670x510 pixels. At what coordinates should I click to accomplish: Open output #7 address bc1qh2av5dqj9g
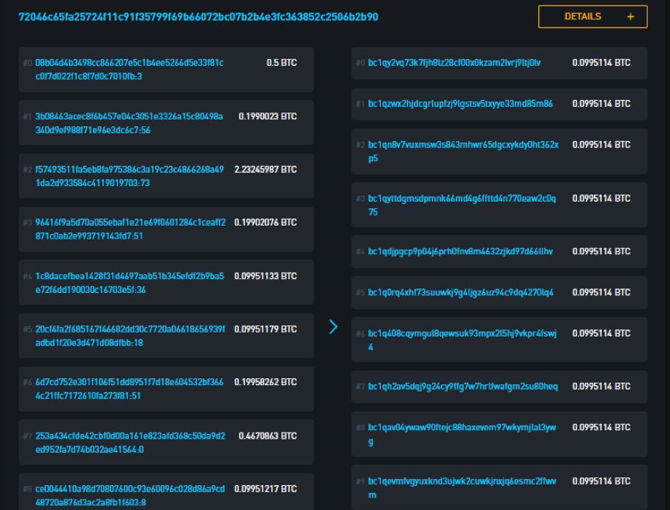[x=463, y=387]
